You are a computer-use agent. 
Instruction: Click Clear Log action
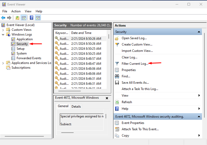click(129, 57)
